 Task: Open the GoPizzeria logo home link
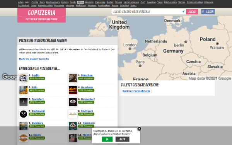click(x=42, y=15)
